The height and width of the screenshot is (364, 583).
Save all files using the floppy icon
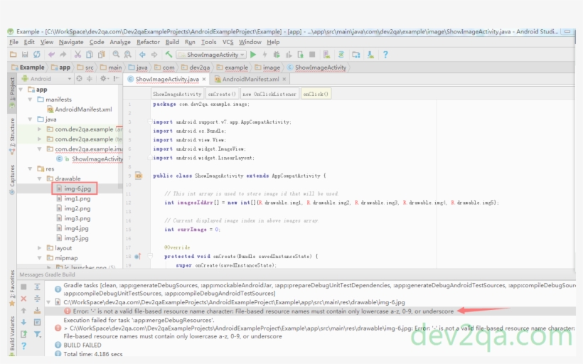coord(25,55)
